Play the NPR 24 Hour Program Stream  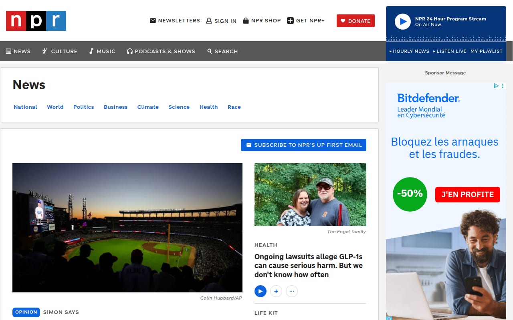403,22
